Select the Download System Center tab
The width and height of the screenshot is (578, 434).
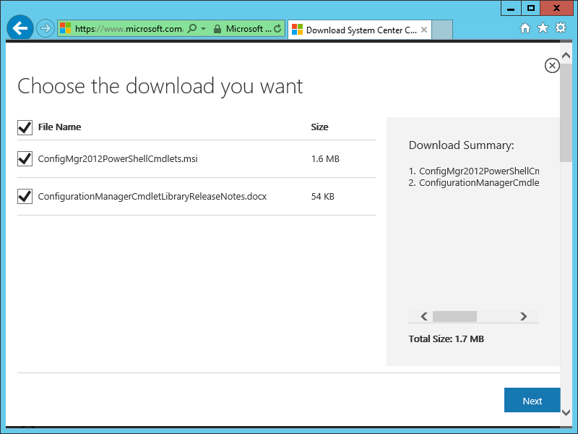(359, 30)
